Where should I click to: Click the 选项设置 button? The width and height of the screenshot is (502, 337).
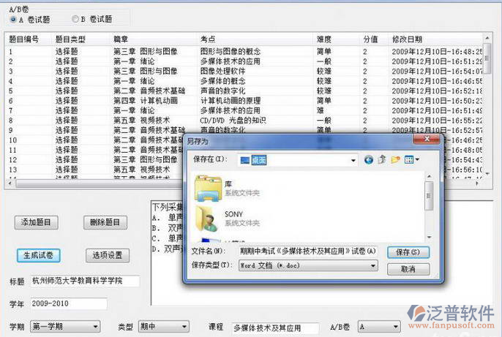coord(108,255)
